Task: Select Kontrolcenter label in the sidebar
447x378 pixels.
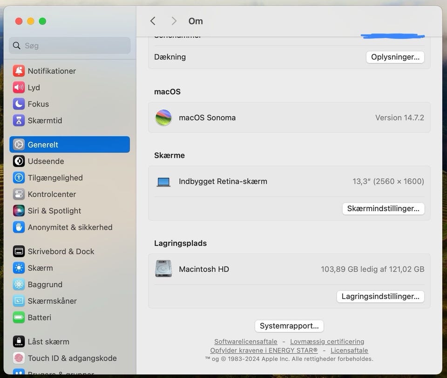Action: coord(52,194)
